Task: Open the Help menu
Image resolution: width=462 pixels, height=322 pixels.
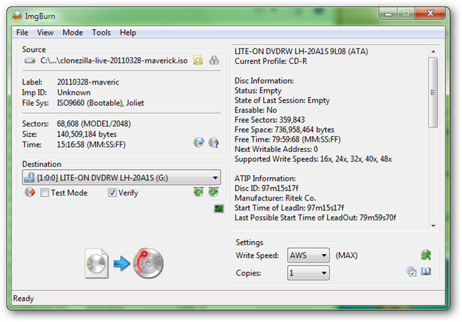Action: [127, 33]
